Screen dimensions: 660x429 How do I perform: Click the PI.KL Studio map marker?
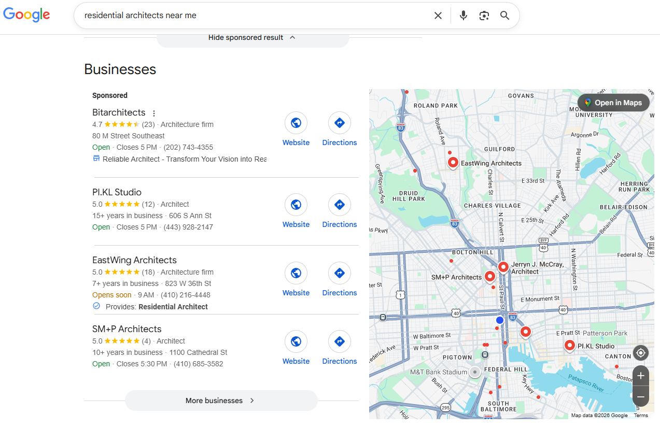coord(569,345)
